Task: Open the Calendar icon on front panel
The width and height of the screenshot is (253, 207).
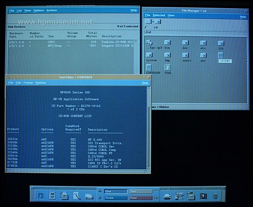Action: coord(52,195)
